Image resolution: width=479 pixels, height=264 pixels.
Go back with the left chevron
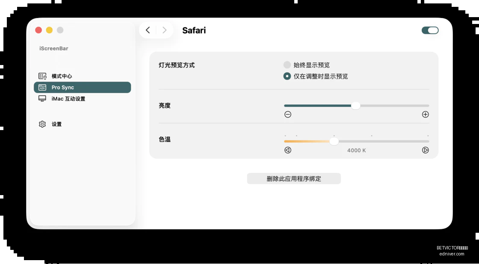pyautogui.click(x=148, y=30)
